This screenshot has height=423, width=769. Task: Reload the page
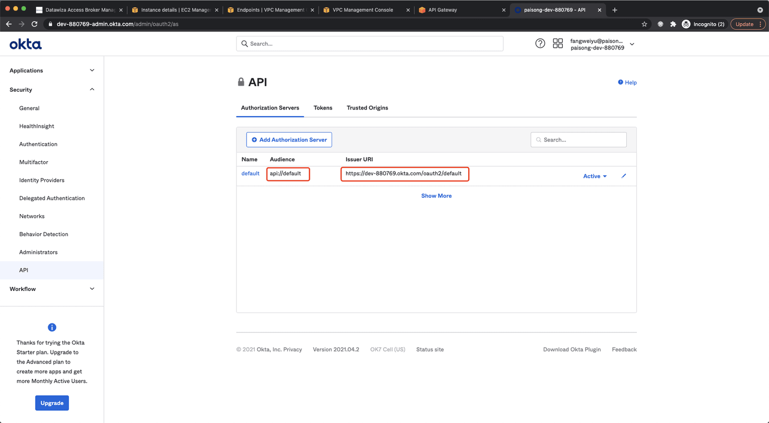click(35, 24)
